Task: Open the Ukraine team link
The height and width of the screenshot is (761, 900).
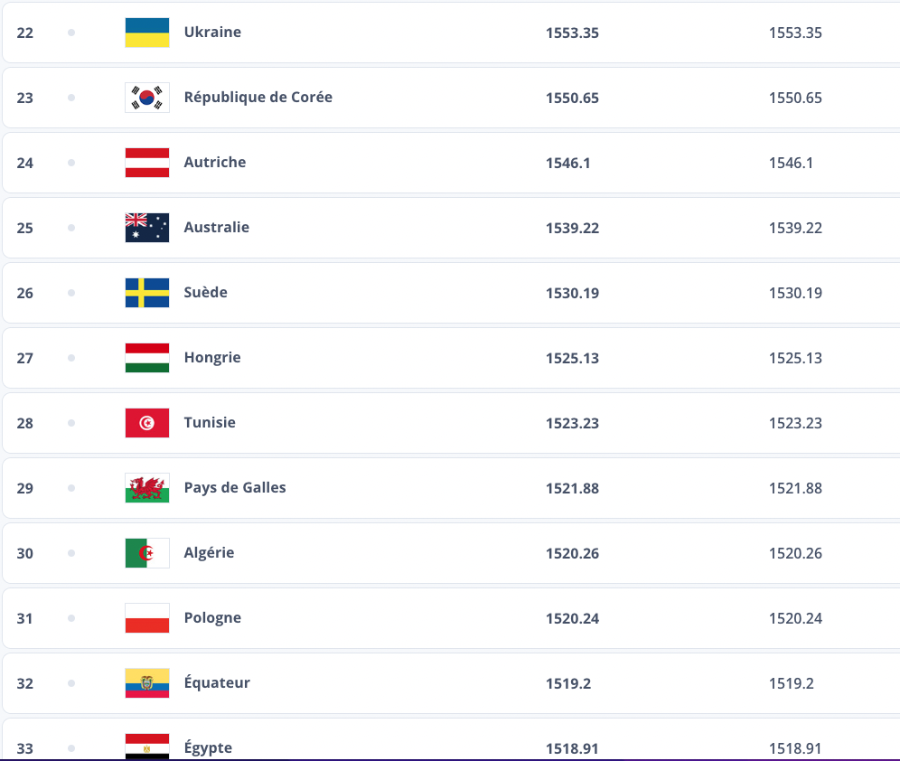Action: point(212,33)
